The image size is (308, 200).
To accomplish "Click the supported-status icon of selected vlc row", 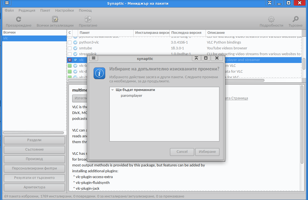I will pos(75,60).
